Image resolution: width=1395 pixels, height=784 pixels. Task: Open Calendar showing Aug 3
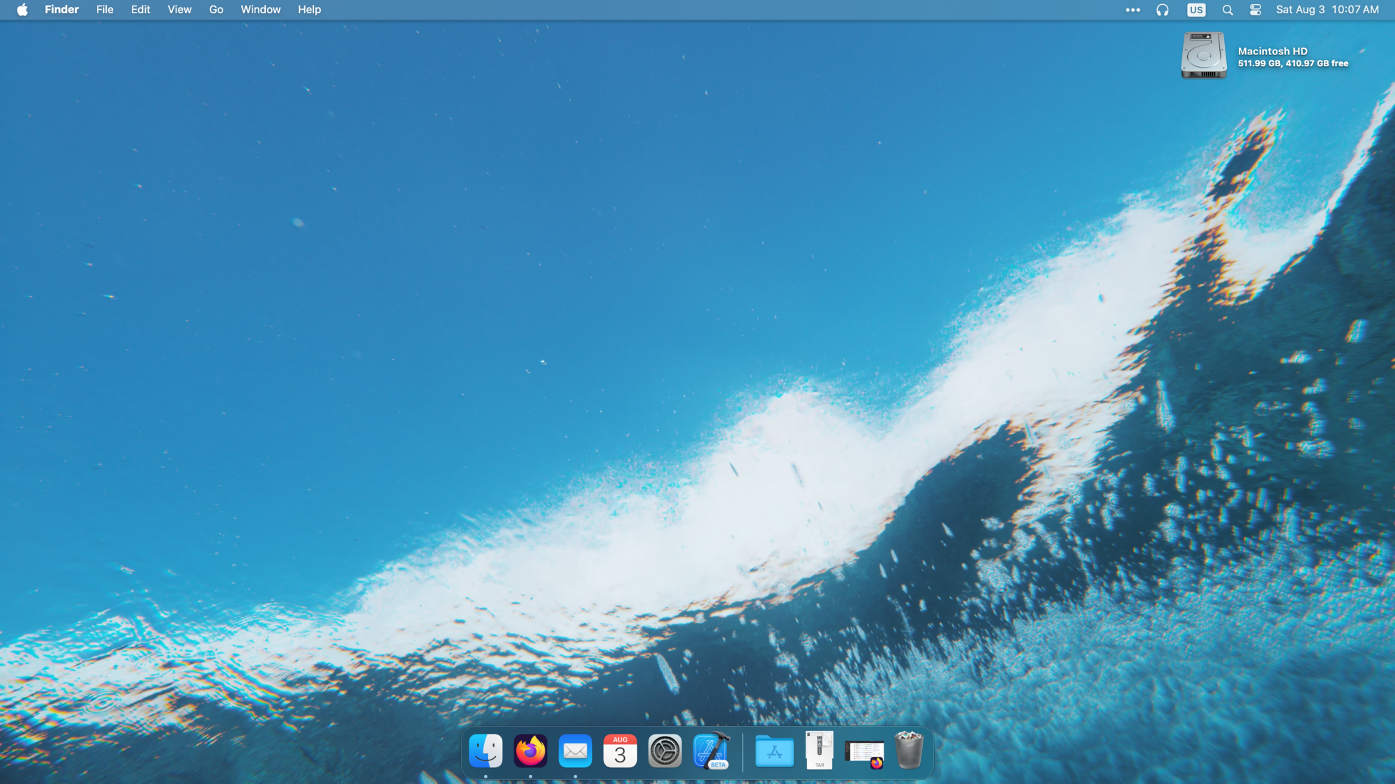(x=620, y=751)
